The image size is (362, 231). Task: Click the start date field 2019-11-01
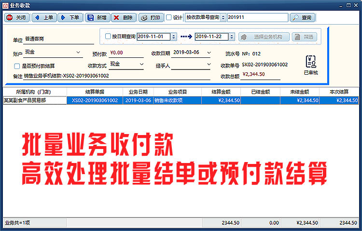coord(153,37)
